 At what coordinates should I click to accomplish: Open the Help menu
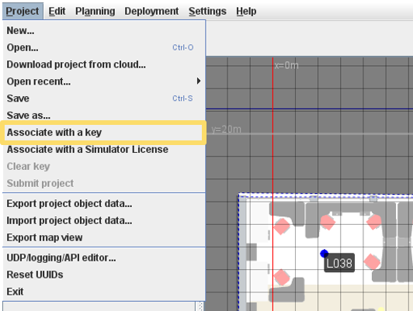(246, 11)
